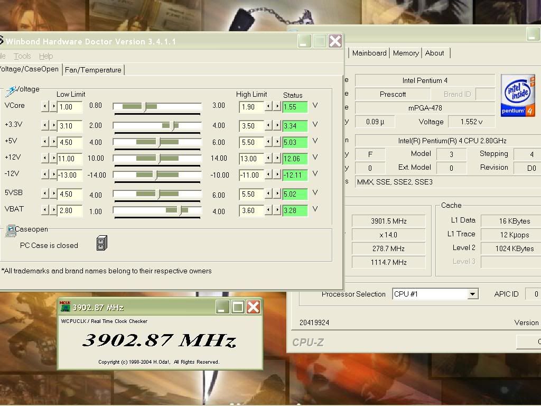Screen dimensions: 541x406
Task: Open the CPU-Z About tab
Action: click(434, 53)
